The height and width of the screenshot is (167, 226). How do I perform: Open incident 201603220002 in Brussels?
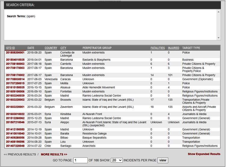(15, 100)
